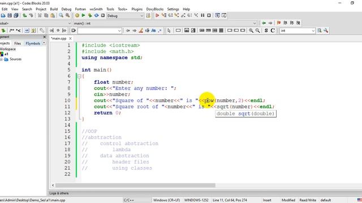Click the horizontal scrollbar thumb
362x203 pixels.
pyautogui.click(x=135, y=186)
